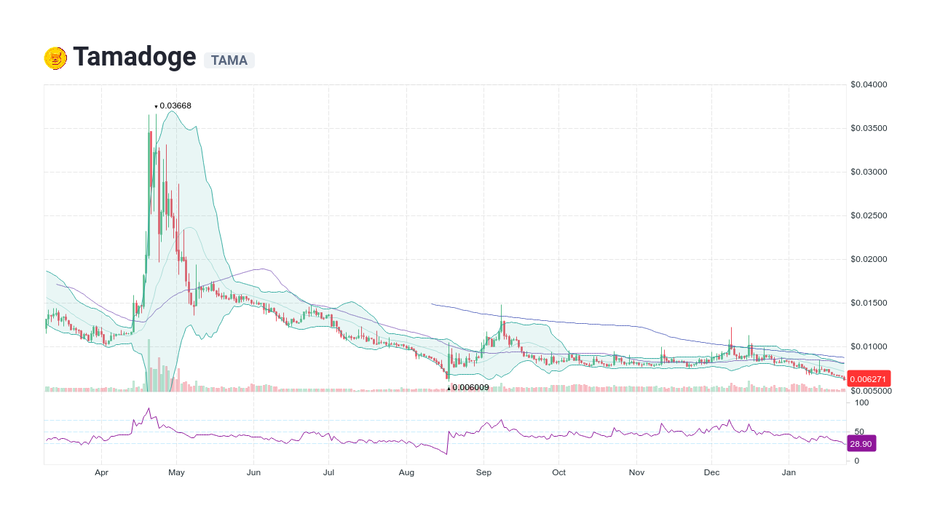Click the RSI axis 100 label
Viewport: 932px width, 524px height.
tap(862, 402)
